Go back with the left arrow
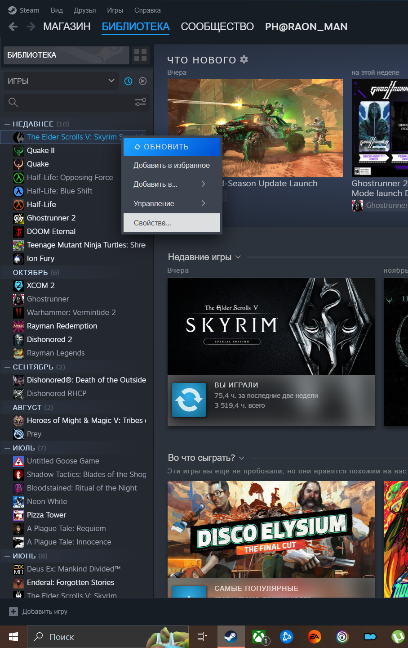Image resolution: width=408 pixels, height=648 pixels. [13, 27]
